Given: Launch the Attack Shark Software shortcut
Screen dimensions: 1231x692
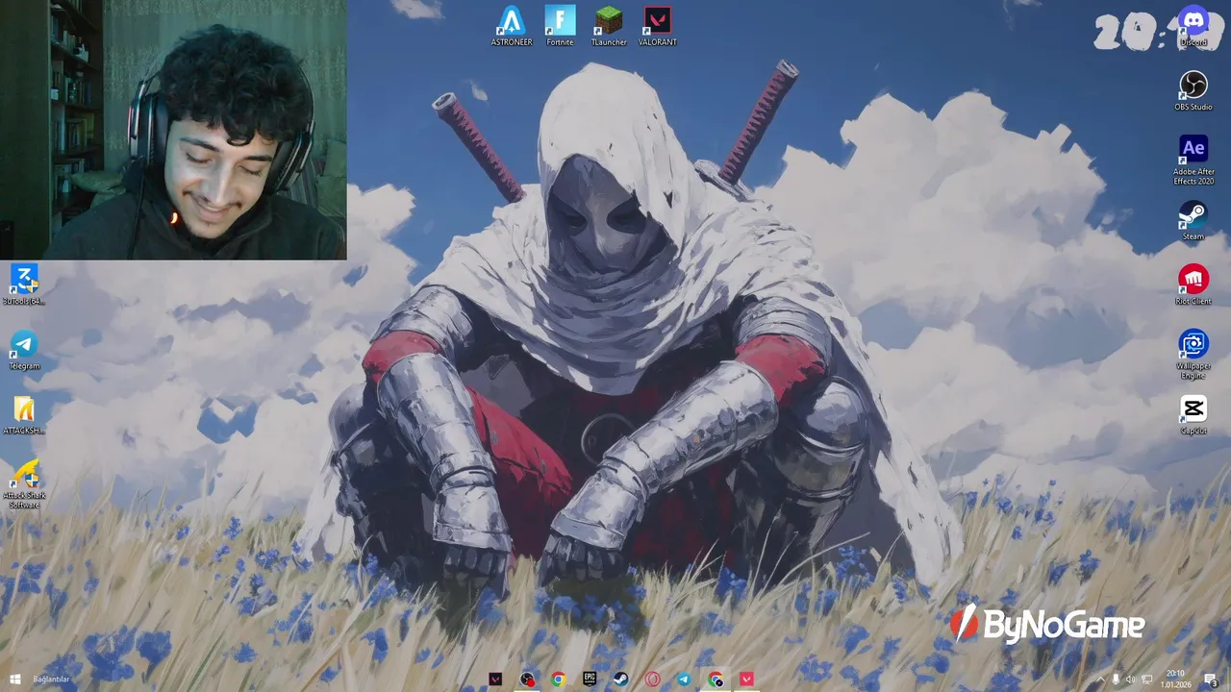Looking at the screenshot, I should (x=24, y=483).
